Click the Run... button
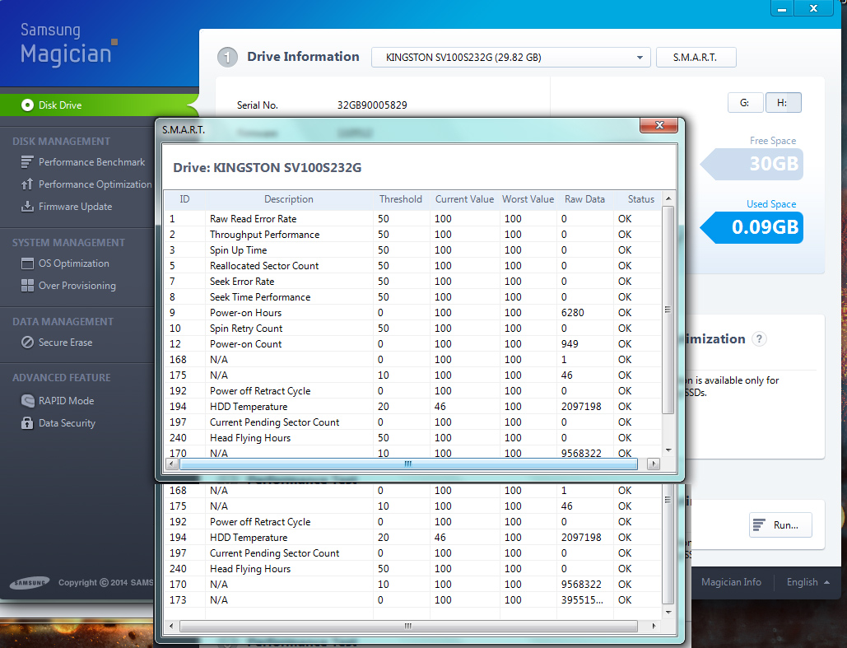 click(780, 524)
